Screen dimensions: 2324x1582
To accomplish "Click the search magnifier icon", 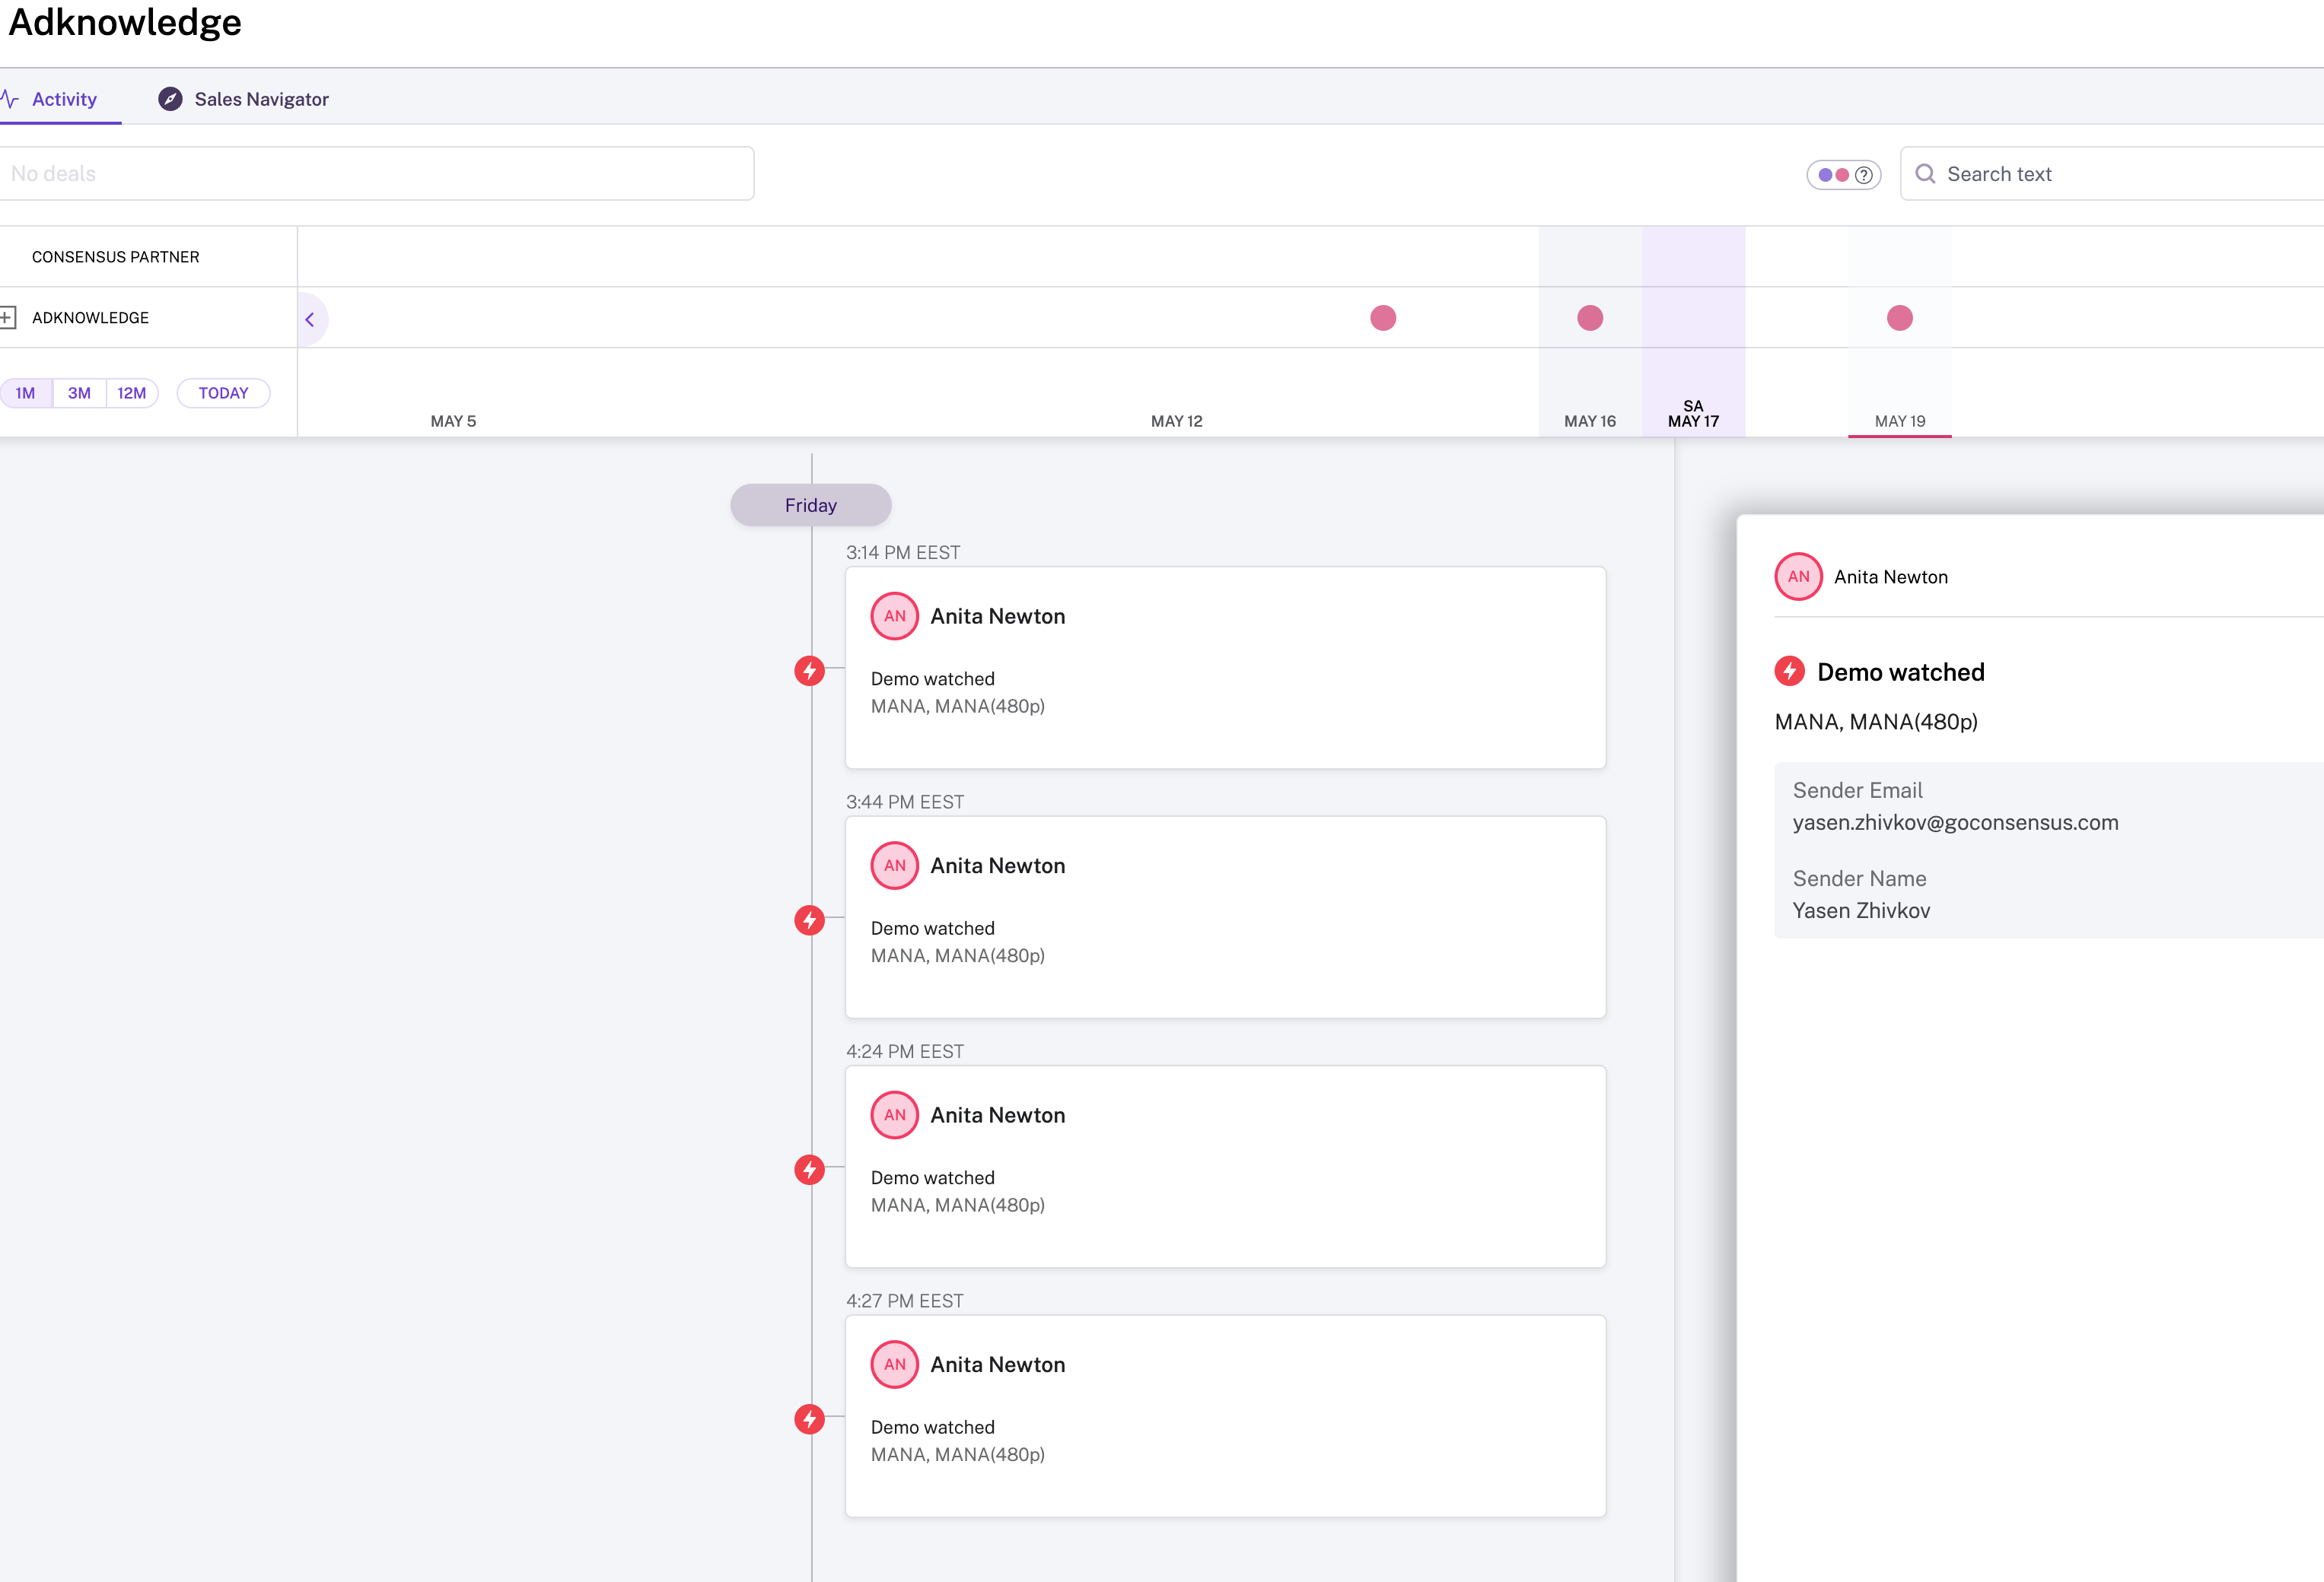I will tap(1924, 174).
